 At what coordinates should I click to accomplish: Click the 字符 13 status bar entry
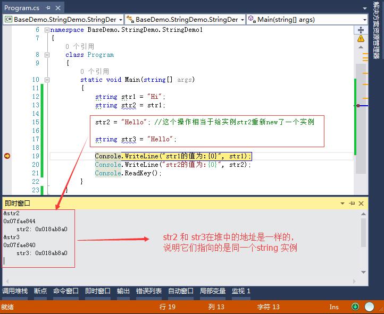click(x=268, y=307)
